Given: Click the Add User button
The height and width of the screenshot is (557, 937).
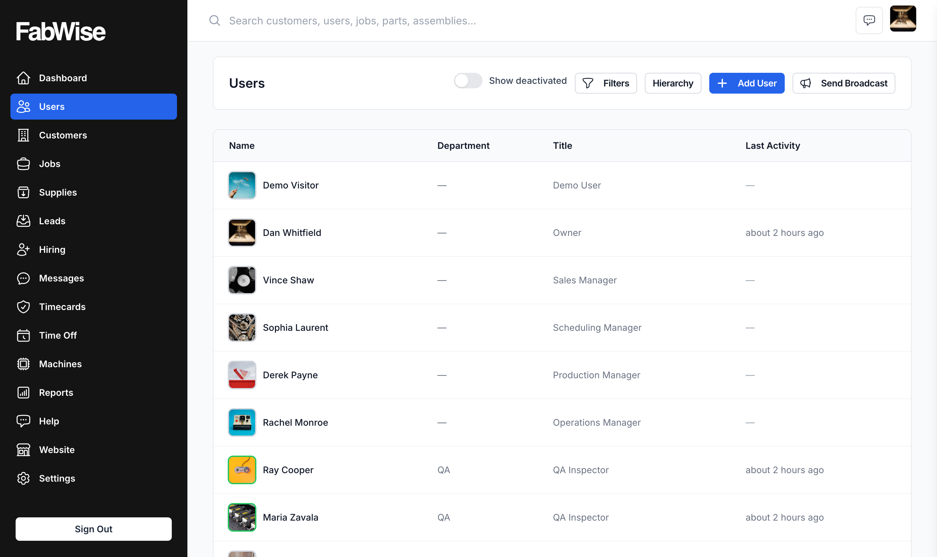Looking at the screenshot, I should pyautogui.click(x=747, y=83).
